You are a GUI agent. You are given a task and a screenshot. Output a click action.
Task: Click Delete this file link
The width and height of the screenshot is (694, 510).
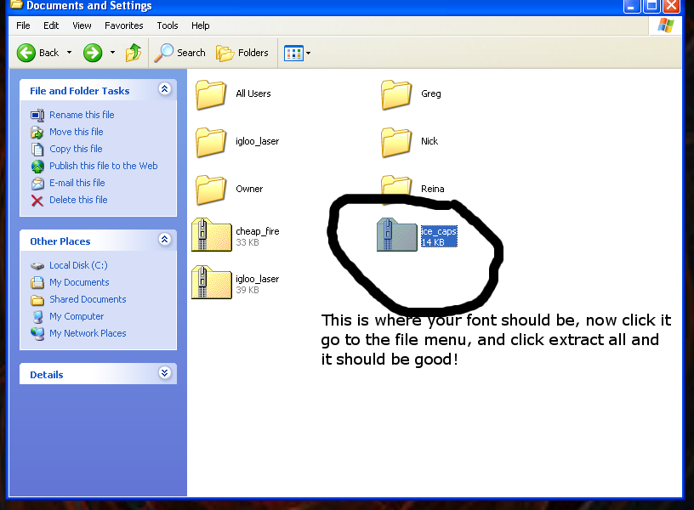[x=78, y=200]
